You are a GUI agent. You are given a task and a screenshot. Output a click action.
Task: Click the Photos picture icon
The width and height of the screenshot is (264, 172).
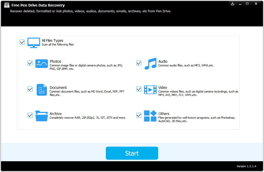tap(42, 64)
